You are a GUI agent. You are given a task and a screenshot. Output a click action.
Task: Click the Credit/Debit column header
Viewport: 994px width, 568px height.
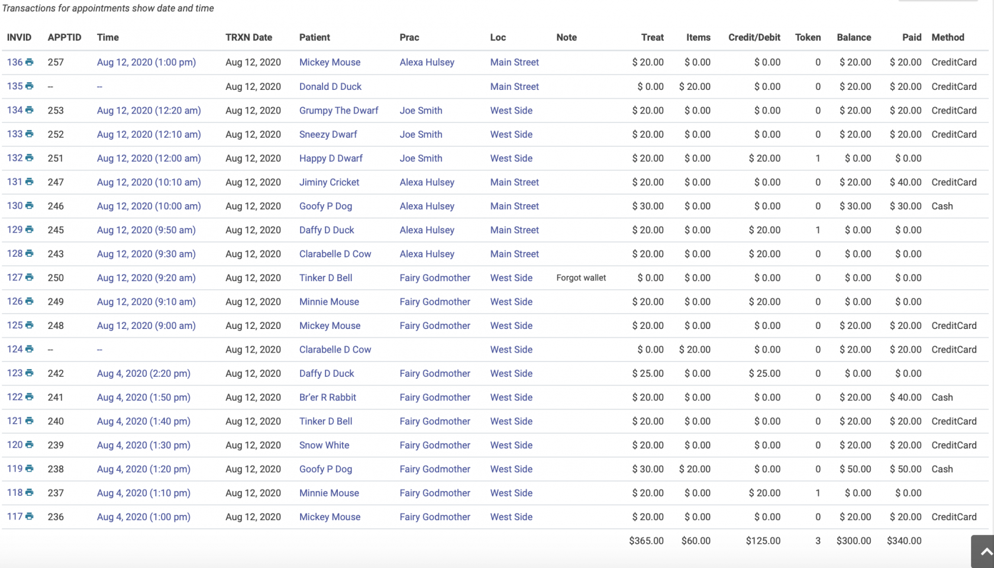(x=754, y=37)
